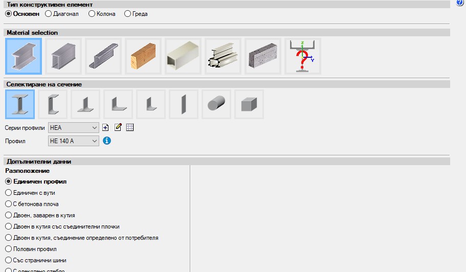The image size is (466, 272).
Task: Select the concrete block material icon
Action: coord(262,56)
